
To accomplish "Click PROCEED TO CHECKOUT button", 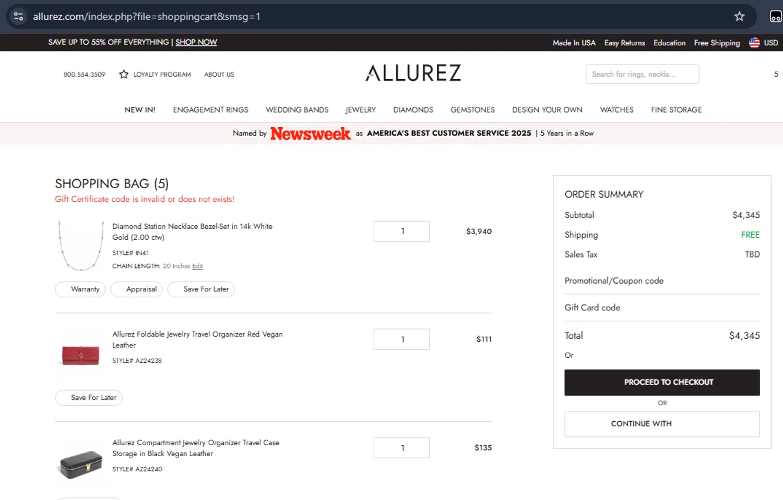I will [662, 382].
